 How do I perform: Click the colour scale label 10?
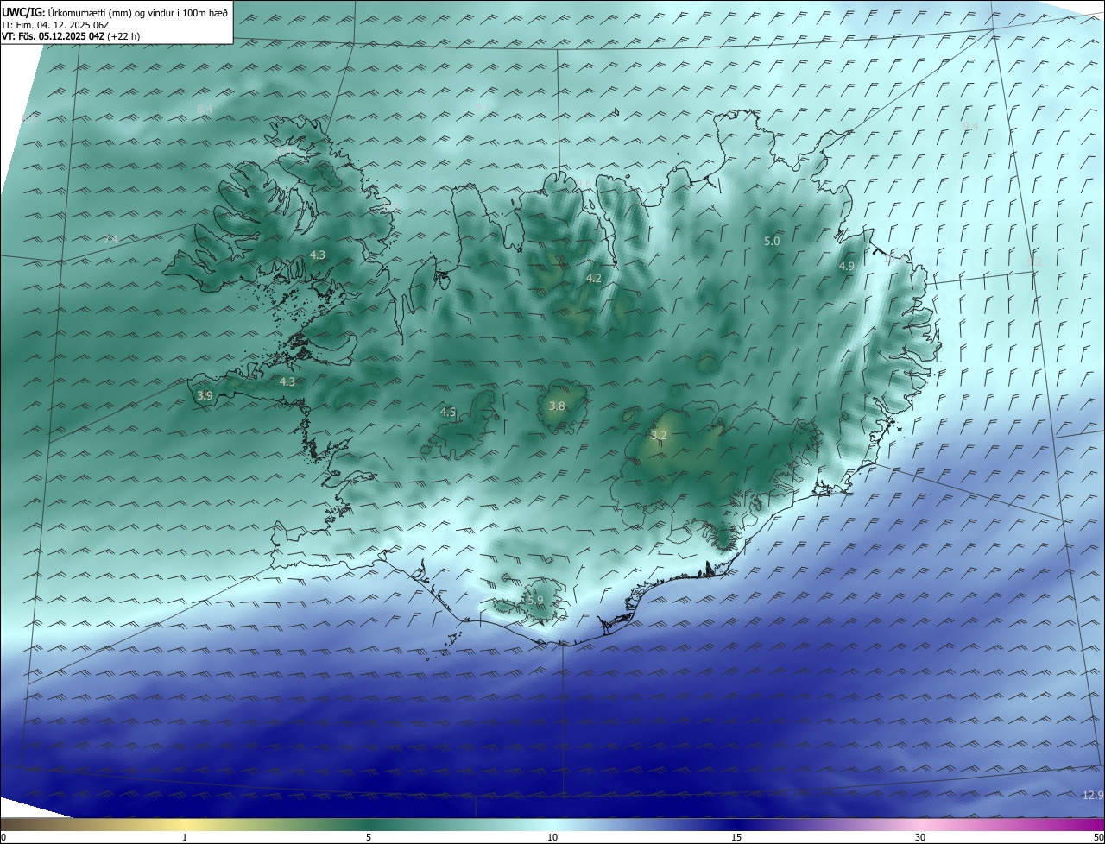coord(552,837)
